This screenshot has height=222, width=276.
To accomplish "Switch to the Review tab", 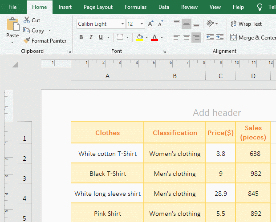I will [x=189, y=7].
